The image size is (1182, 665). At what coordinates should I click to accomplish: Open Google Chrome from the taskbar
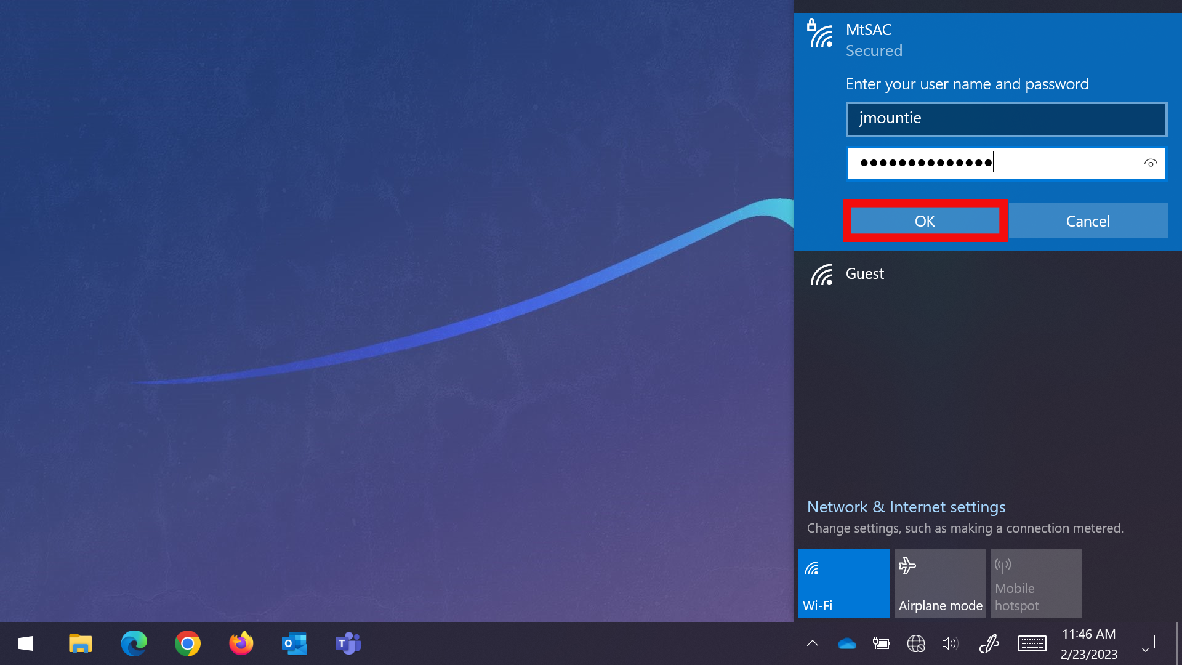tap(187, 643)
